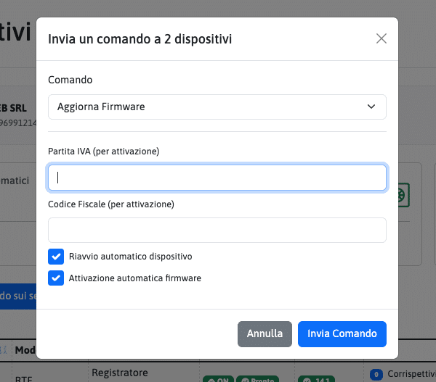Click the chevron arrow in Comando select

point(371,107)
